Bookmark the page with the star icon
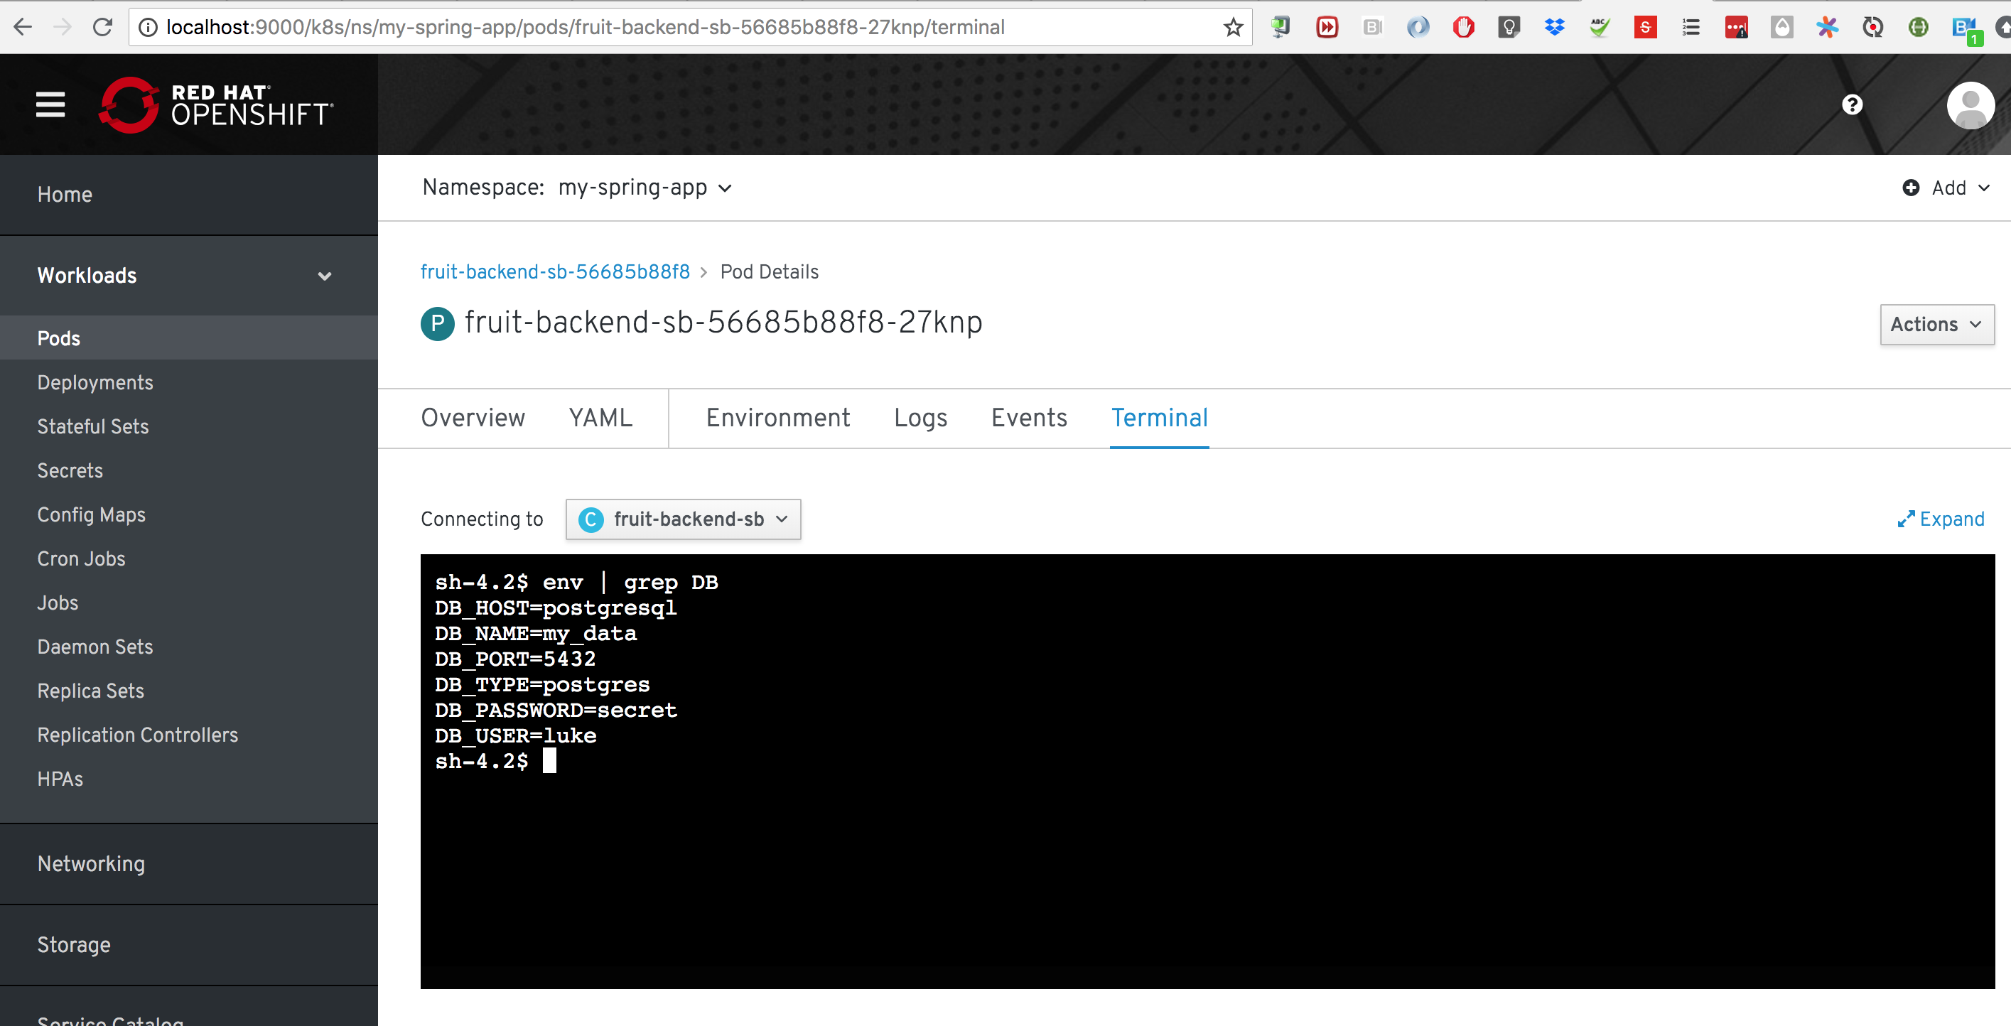 (1233, 27)
